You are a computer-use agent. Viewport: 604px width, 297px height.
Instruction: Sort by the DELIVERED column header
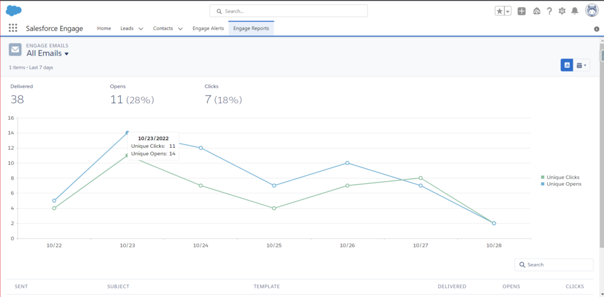coord(452,286)
